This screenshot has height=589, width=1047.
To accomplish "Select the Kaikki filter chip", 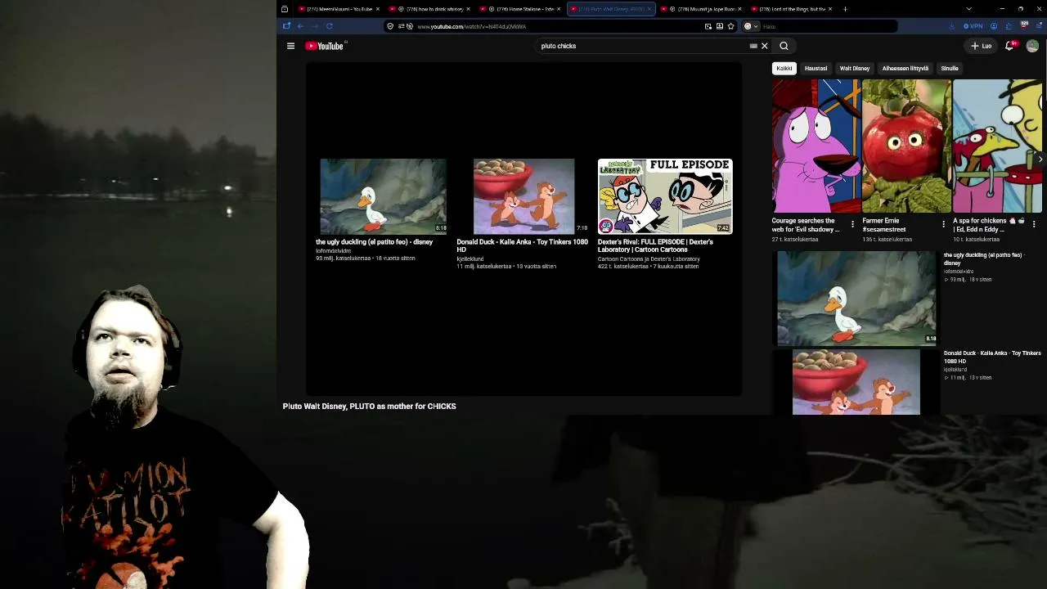I will tap(784, 69).
